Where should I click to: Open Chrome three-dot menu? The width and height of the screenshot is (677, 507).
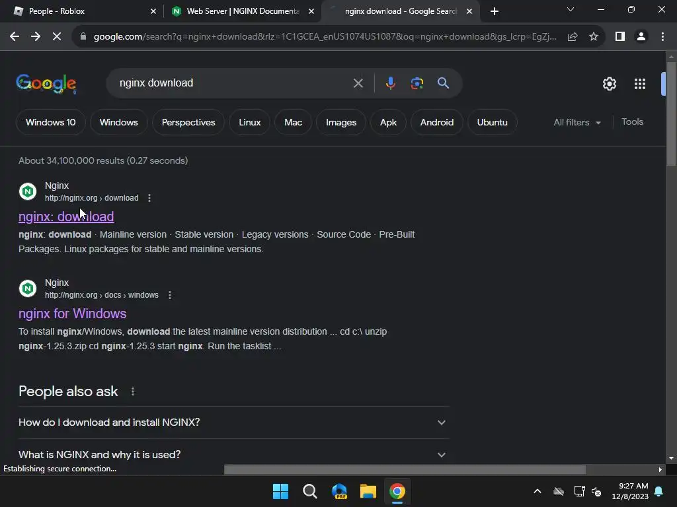pyautogui.click(x=662, y=37)
